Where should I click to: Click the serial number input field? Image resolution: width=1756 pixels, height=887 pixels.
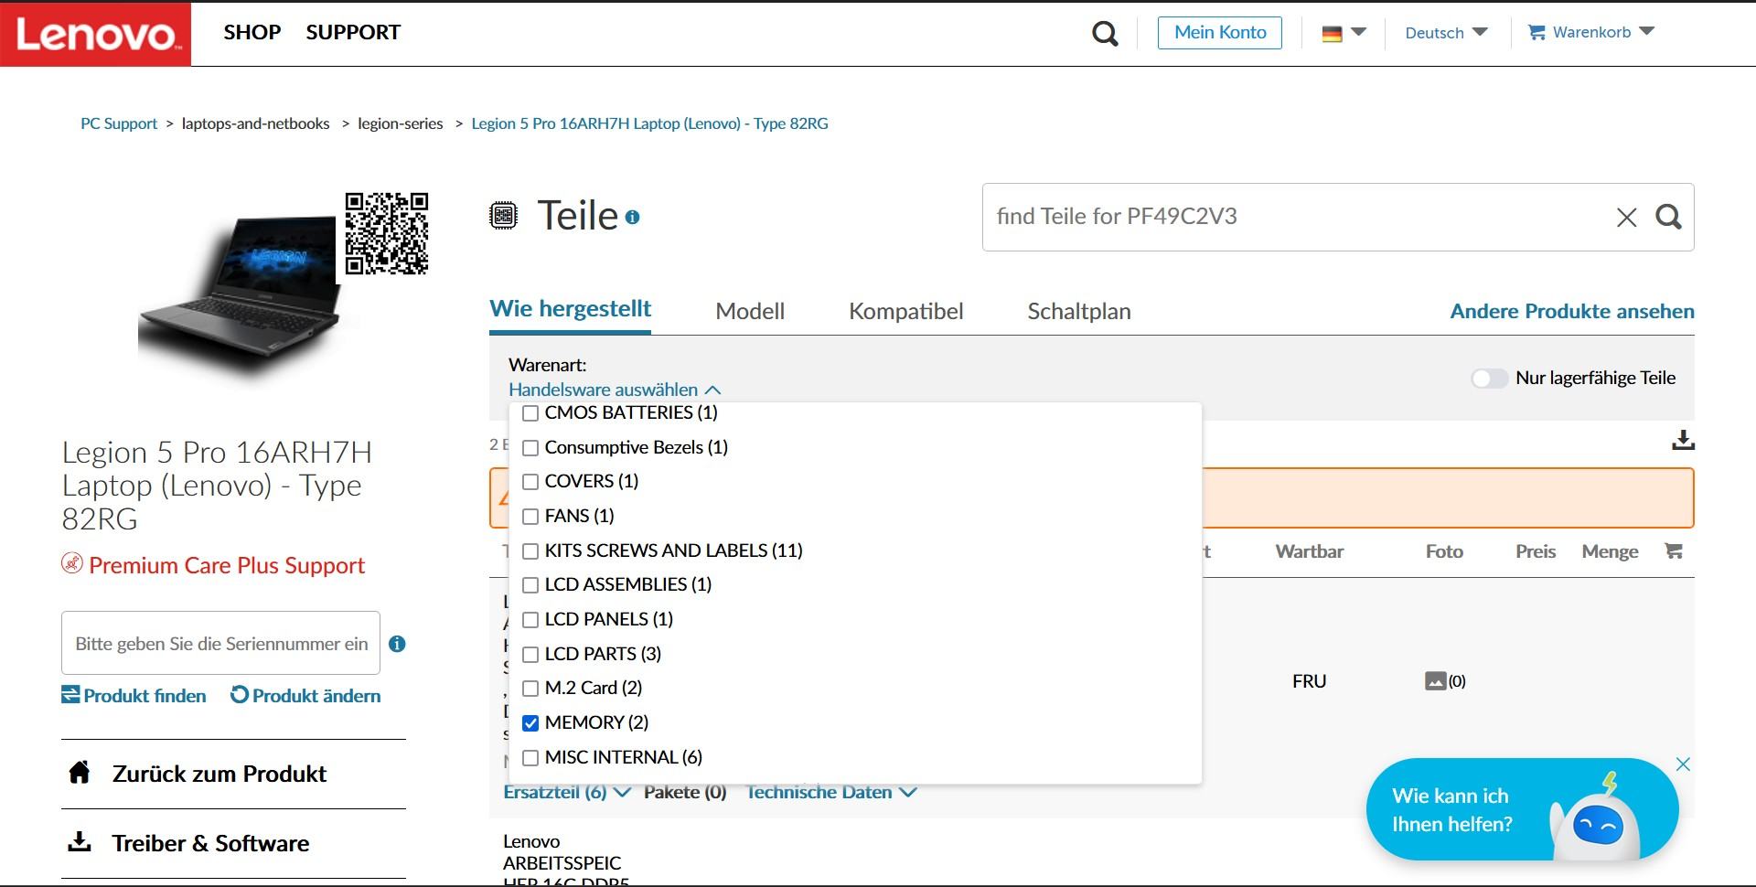[220, 644]
